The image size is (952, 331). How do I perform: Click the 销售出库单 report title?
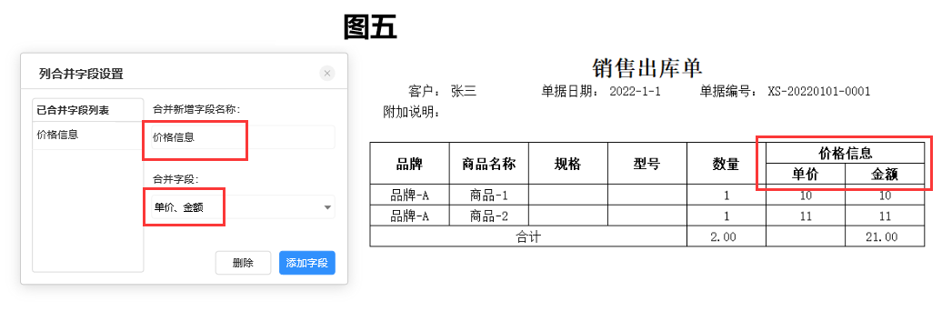tap(647, 68)
